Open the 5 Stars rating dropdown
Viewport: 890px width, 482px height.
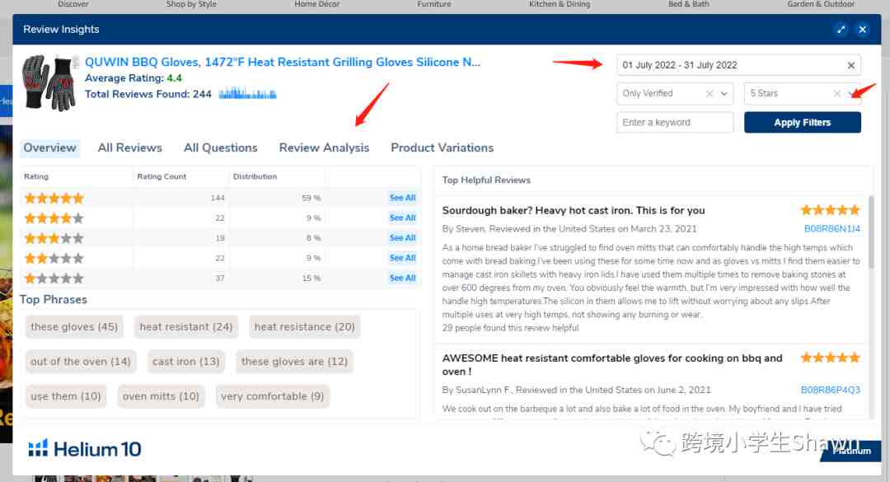[x=851, y=94]
